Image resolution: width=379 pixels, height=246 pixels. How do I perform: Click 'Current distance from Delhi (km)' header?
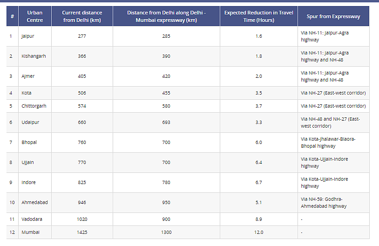coord(82,16)
